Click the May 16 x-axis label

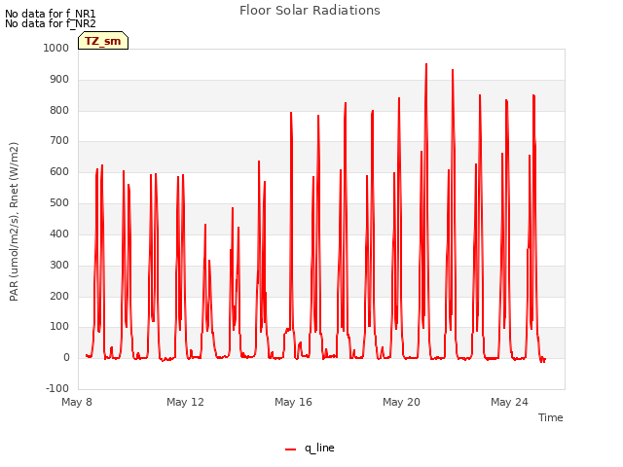(293, 402)
